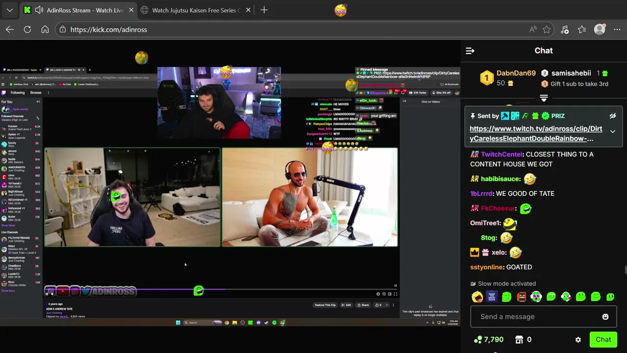
Task: Insert the green heart-eyes headphones emote
Action: click(536, 297)
